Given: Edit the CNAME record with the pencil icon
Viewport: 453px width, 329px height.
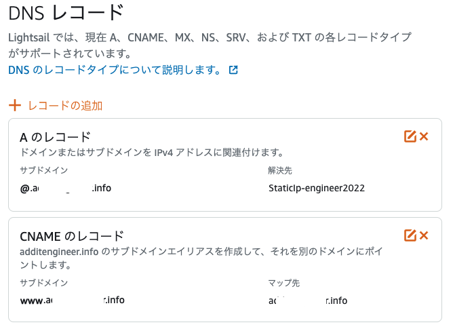Looking at the screenshot, I should click(410, 235).
